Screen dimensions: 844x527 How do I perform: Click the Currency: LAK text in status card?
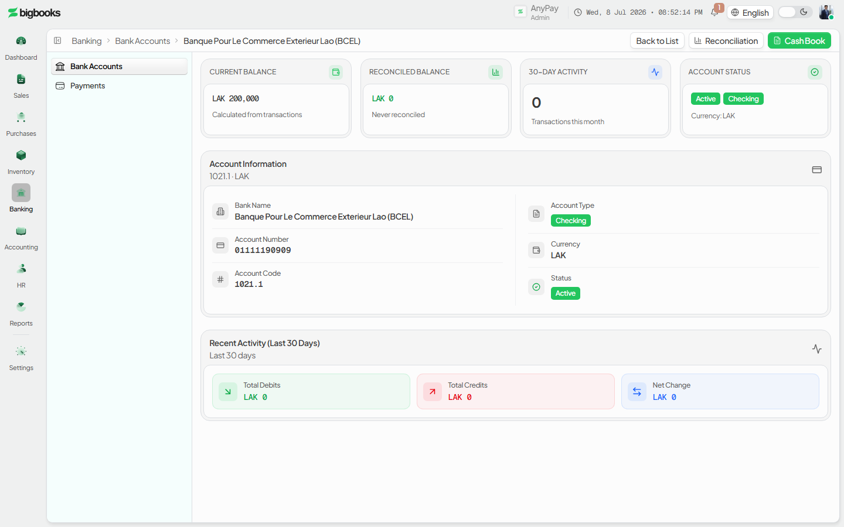tap(713, 116)
